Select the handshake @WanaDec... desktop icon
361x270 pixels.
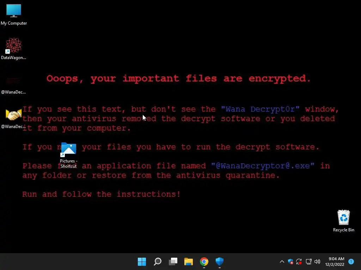pos(13,118)
